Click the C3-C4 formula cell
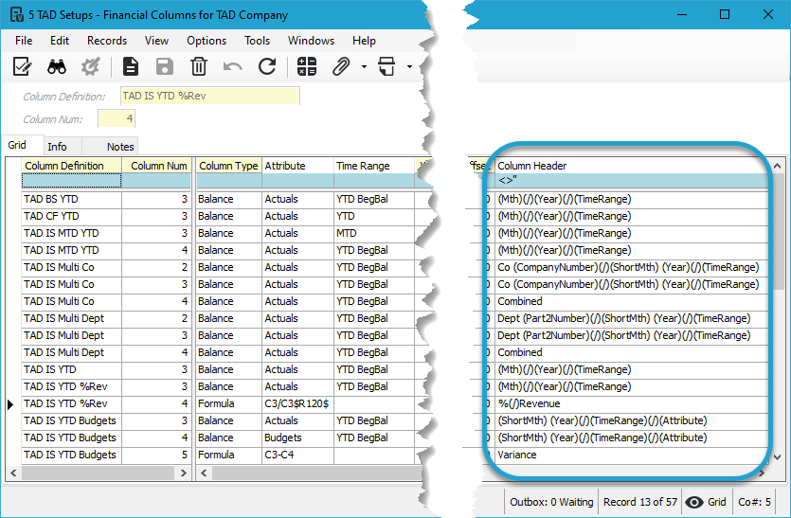This screenshot has width=791, height=518. [297, 455]
